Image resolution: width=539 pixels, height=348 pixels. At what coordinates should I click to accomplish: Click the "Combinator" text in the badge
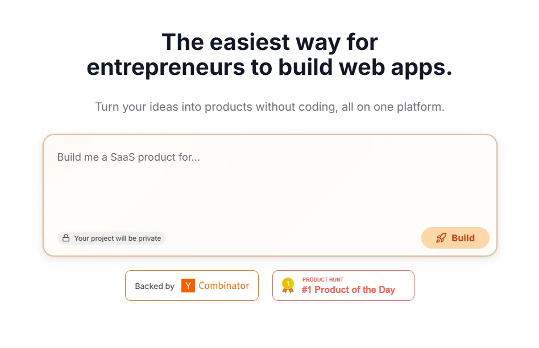[223, 286]
